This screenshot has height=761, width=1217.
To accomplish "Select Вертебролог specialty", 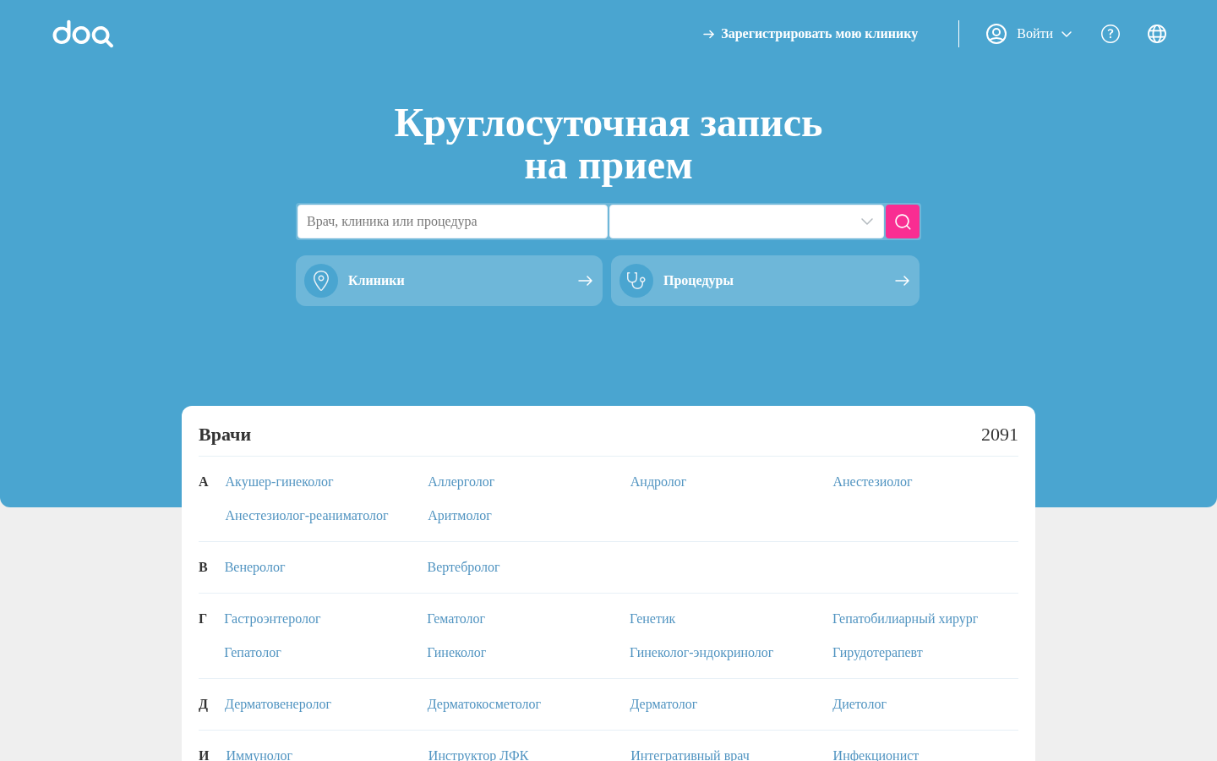I will [x=463, y=567].
